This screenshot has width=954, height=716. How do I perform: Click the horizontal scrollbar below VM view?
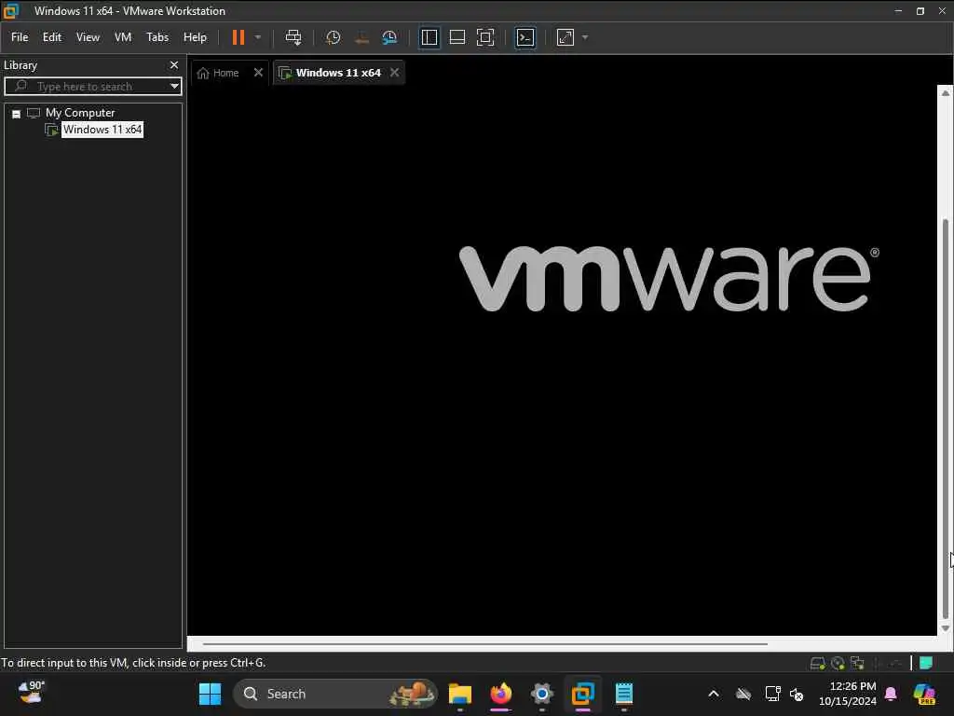484,643
